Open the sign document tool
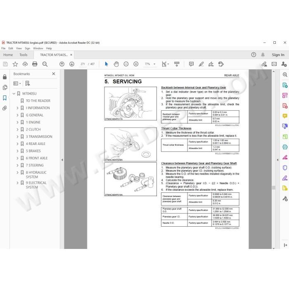This screenshot has width=289, height=289. click(x=211, y=64)
